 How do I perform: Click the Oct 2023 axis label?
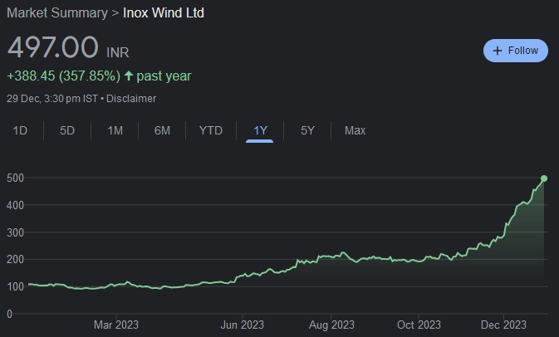[x=419, y=325]
